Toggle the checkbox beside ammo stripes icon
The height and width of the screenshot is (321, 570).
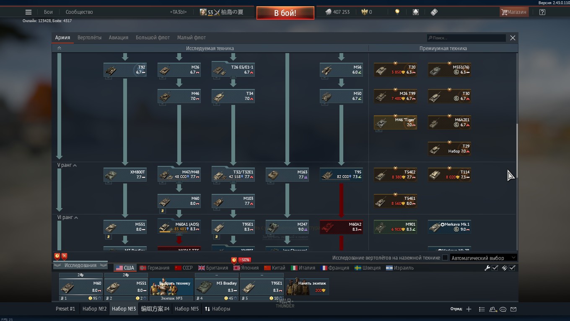click(x=512, y=268)
